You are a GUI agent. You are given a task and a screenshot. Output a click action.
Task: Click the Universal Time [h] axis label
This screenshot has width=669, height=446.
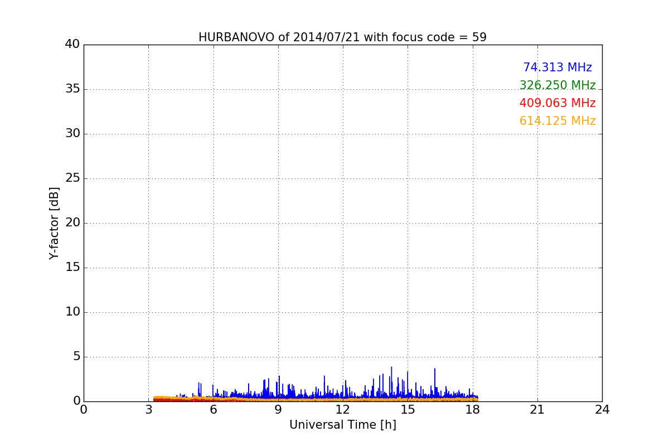(342, 425)
